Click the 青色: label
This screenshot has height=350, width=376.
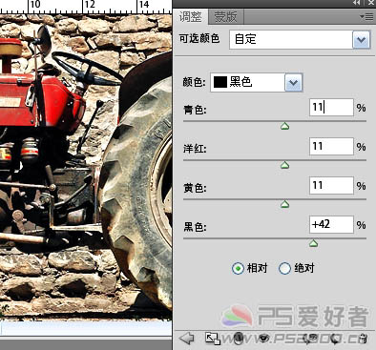195,110
